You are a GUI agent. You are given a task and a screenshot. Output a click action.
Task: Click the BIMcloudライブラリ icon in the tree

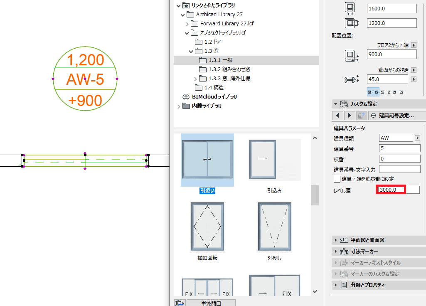186,97
